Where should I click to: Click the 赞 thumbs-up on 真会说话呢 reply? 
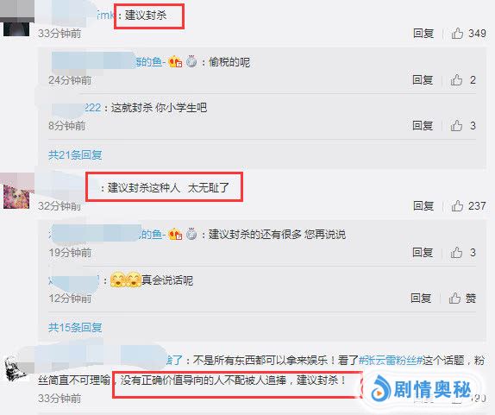(x=462, y=298)
